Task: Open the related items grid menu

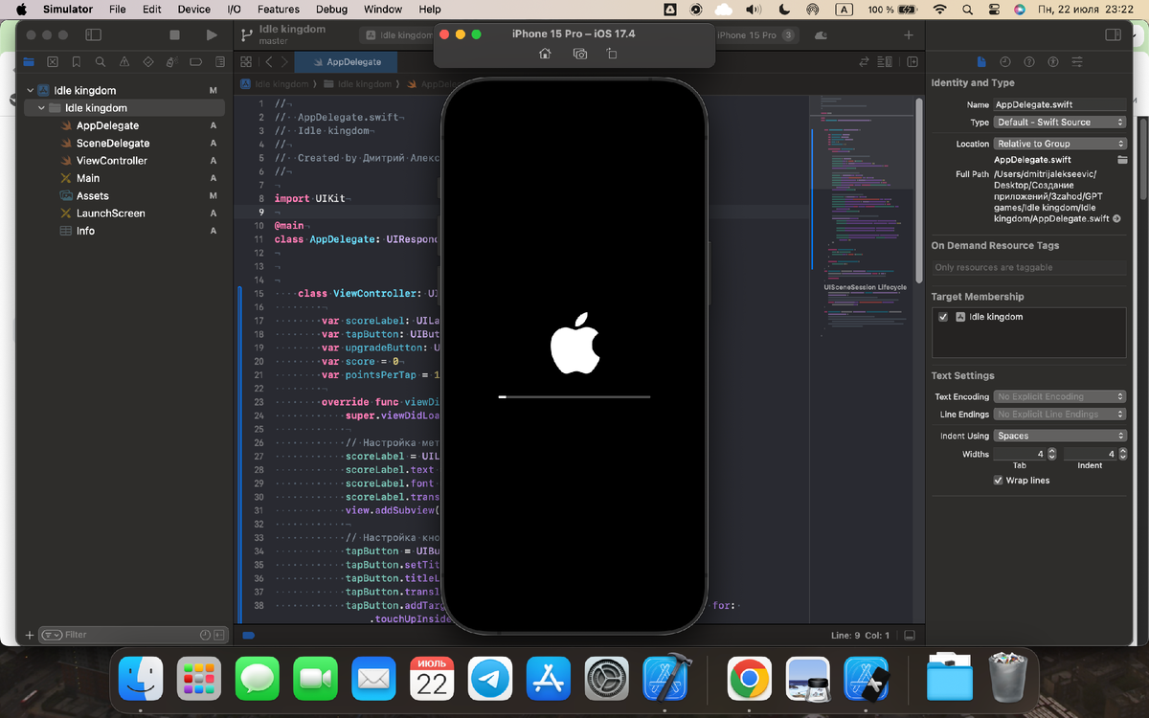Action: pos(247,61)
